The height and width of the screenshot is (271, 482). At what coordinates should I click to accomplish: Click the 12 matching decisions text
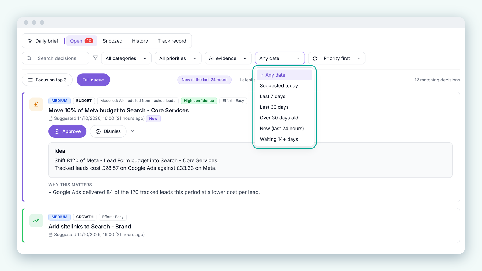(437, 80)
